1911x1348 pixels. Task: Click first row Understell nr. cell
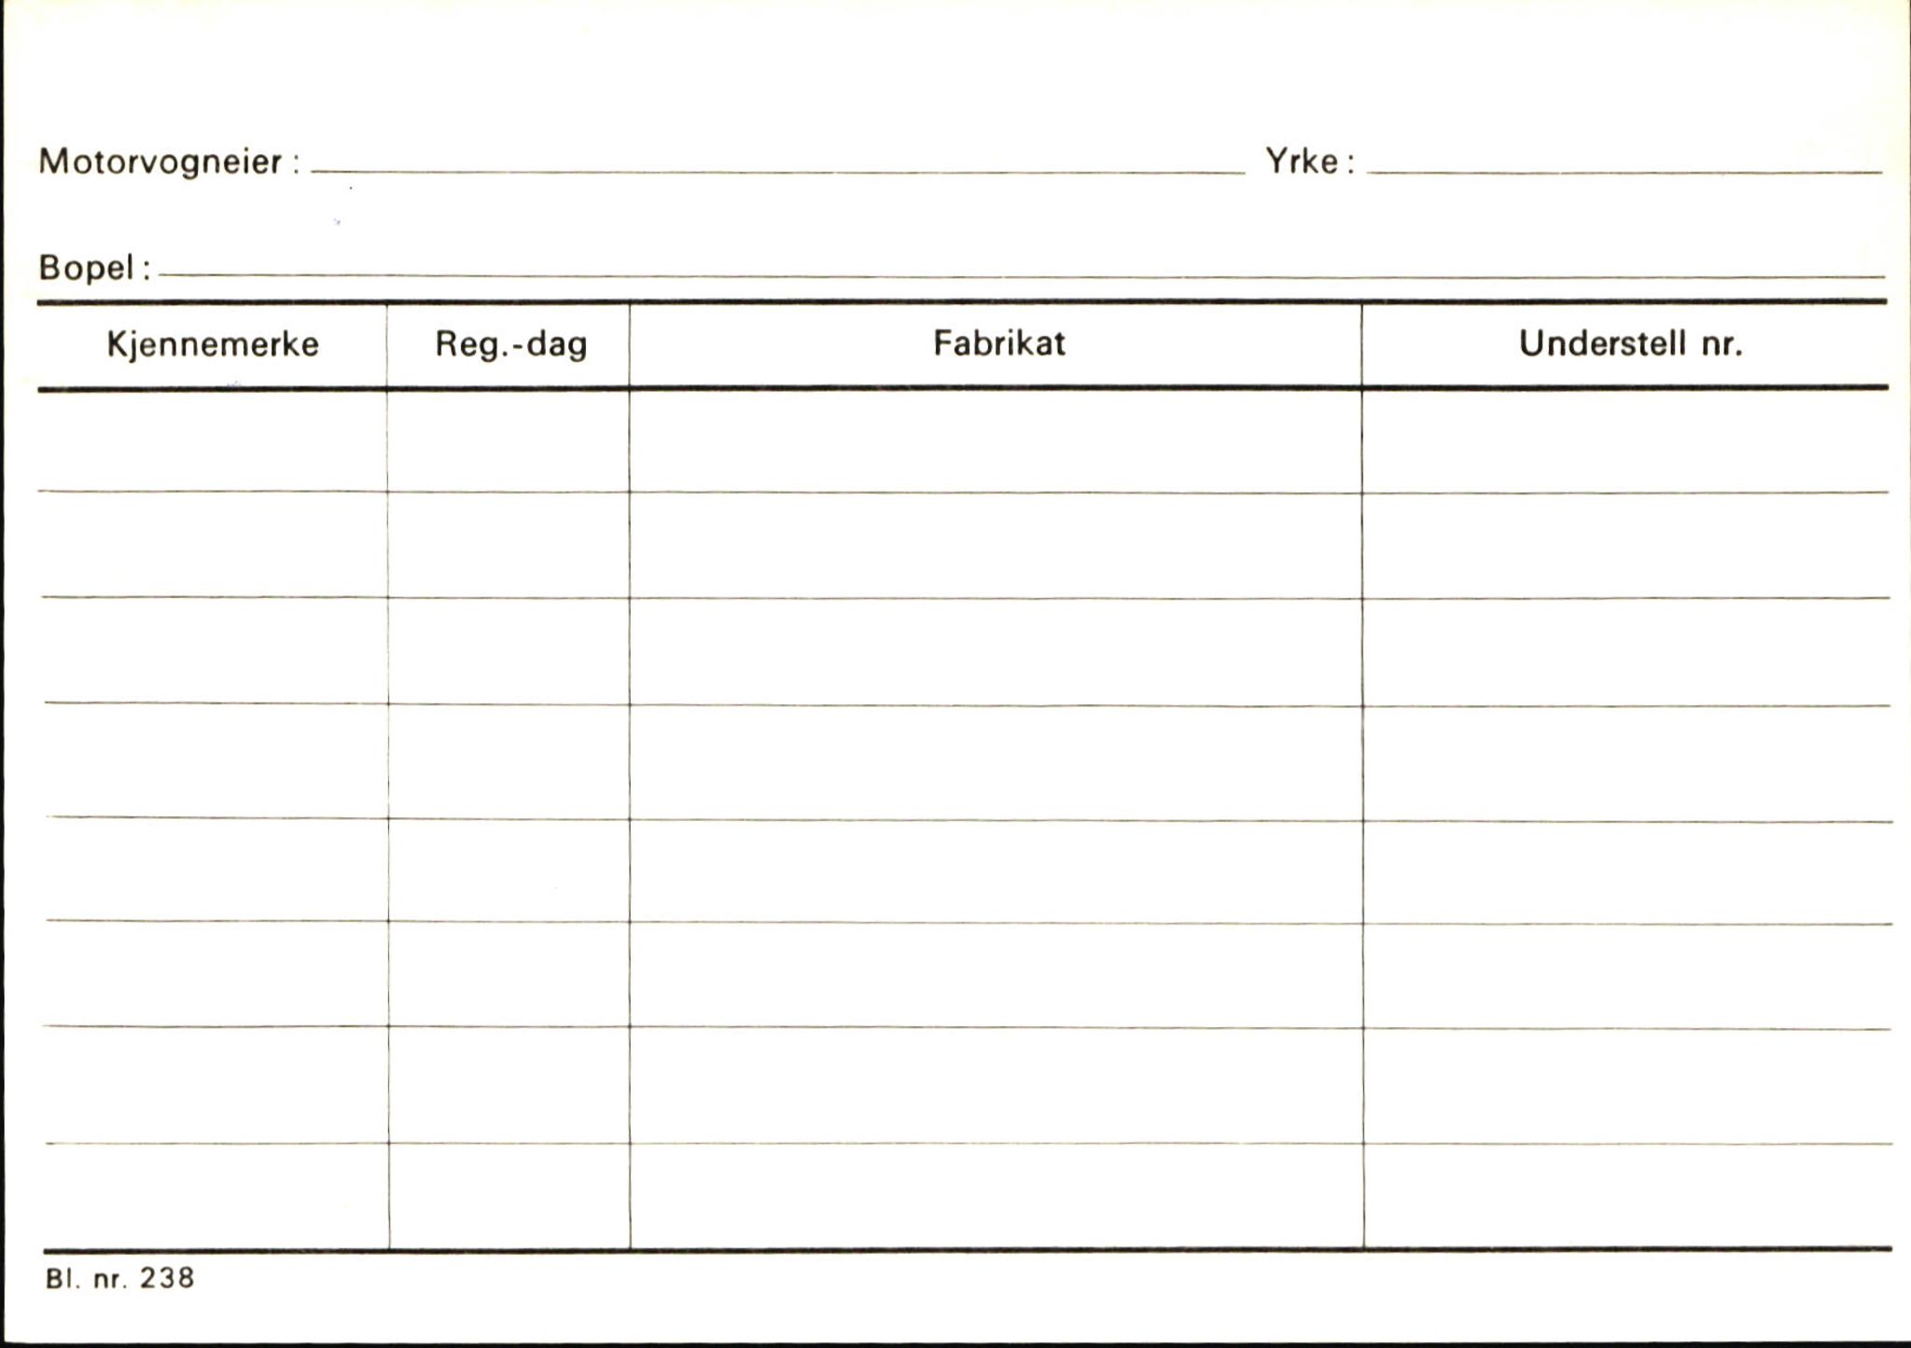pyautogui.click(x=1625, y=440)
